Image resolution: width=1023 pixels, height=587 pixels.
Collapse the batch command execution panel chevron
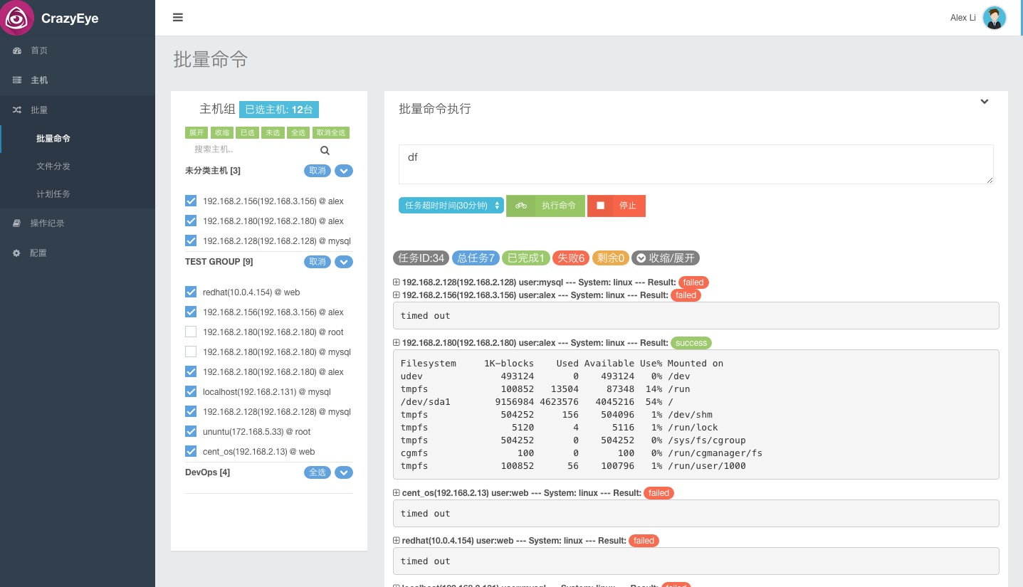coord(985,102)
